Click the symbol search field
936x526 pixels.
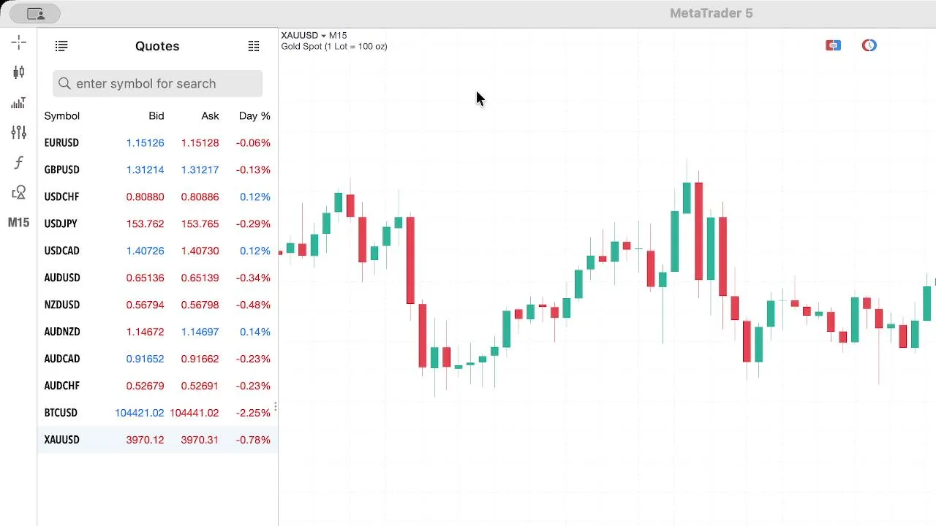pos(157,83)
